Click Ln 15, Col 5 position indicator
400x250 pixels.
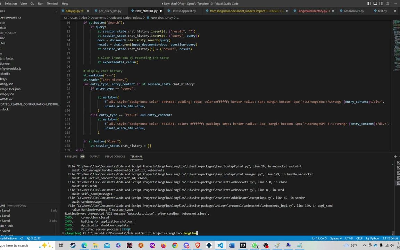click(x=319, y=238)
